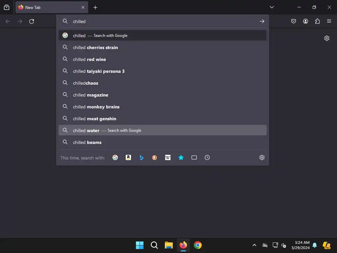
Task: Go back one page
Action: pyautogui.click(x=8, y=21)
